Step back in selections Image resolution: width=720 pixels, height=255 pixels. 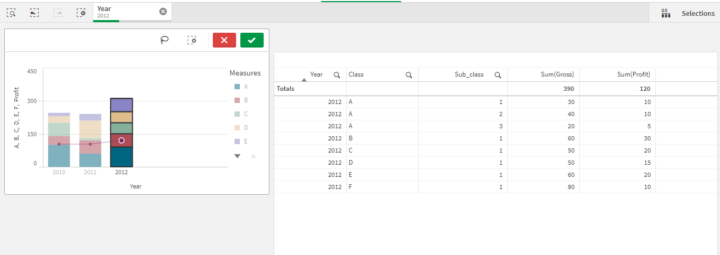point(34,13)
